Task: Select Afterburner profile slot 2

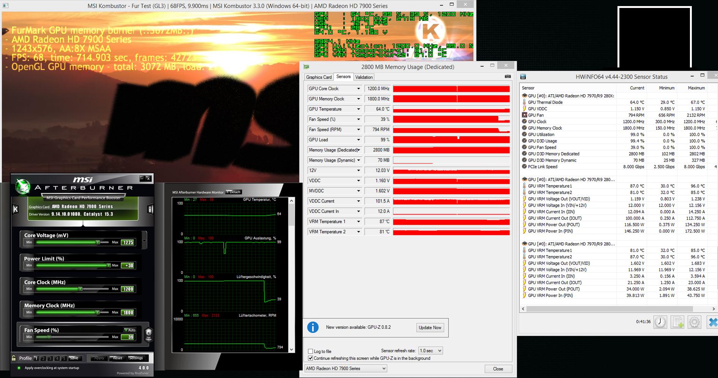Action: [x=43, y=358]
